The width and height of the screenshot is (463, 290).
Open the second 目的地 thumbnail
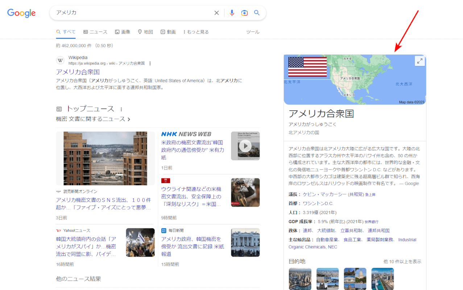click(327, 279)
